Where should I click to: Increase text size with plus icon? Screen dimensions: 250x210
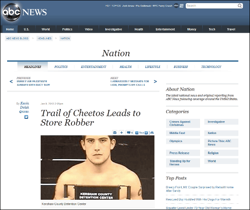(146, 133)
